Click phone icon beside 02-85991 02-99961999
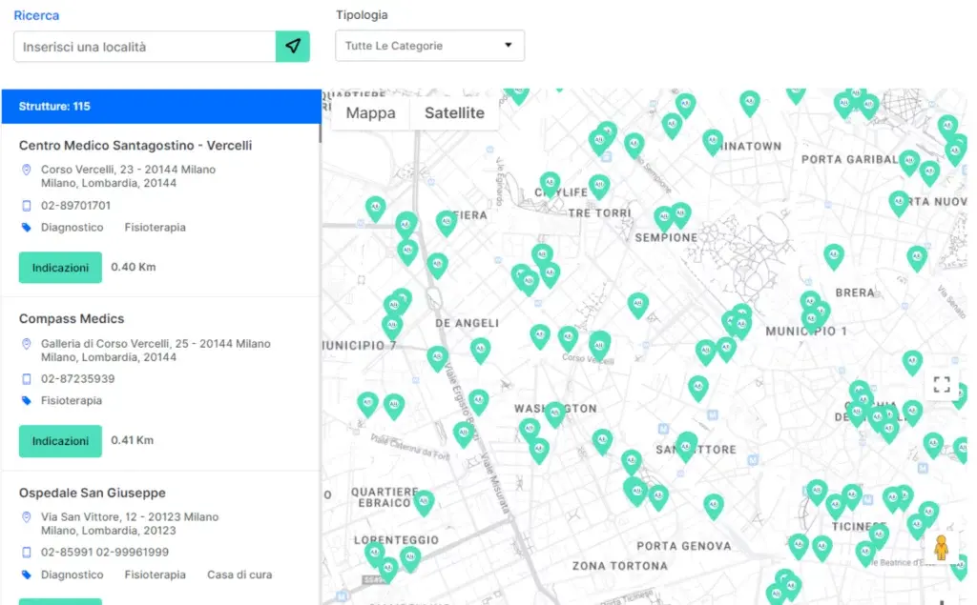The image size is (977, 605). click(x=26, y=552)
